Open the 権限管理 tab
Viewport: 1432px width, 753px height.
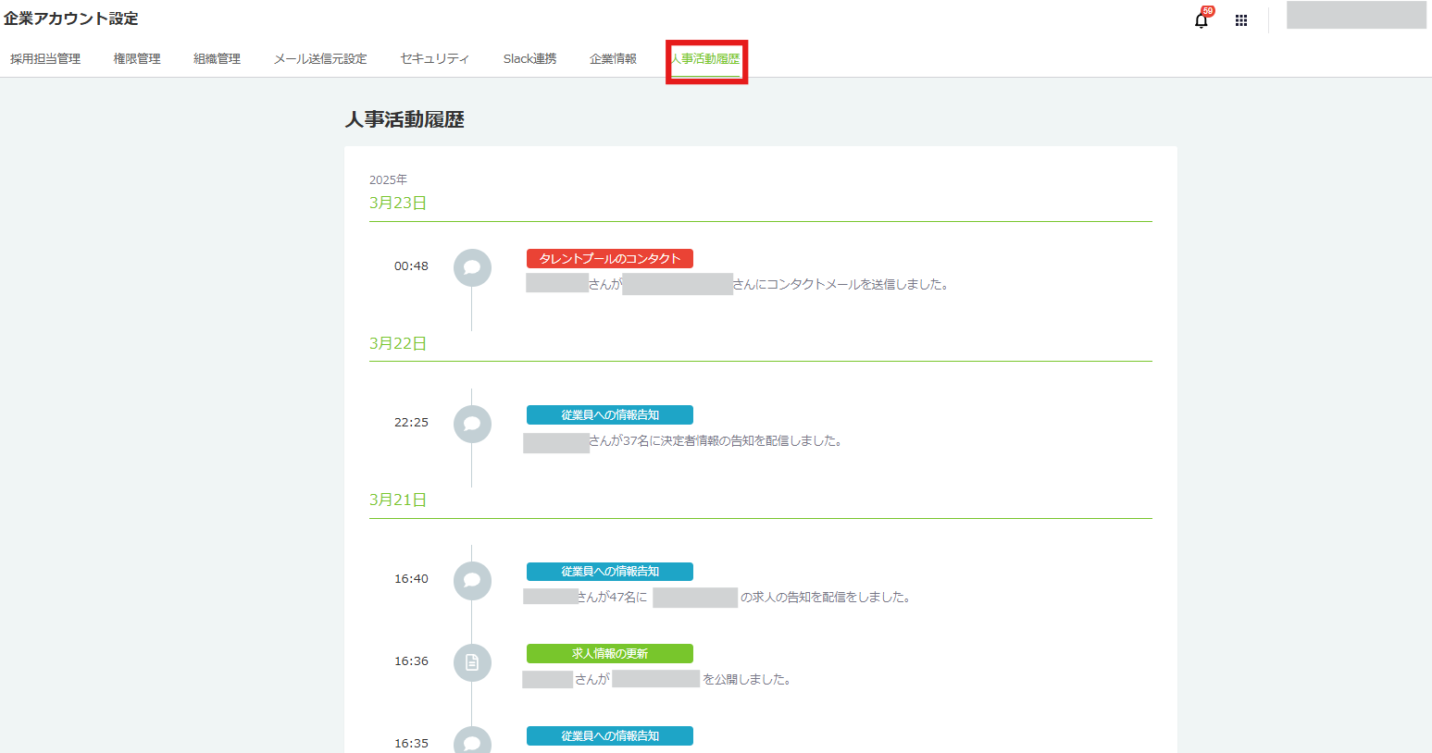[x=137, y=59]
